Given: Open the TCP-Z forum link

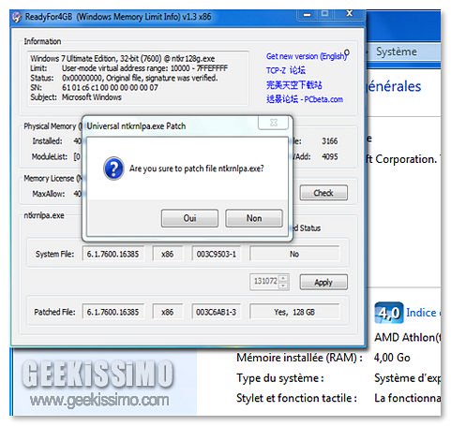Looking at the screenshot, I should (286, 70).
